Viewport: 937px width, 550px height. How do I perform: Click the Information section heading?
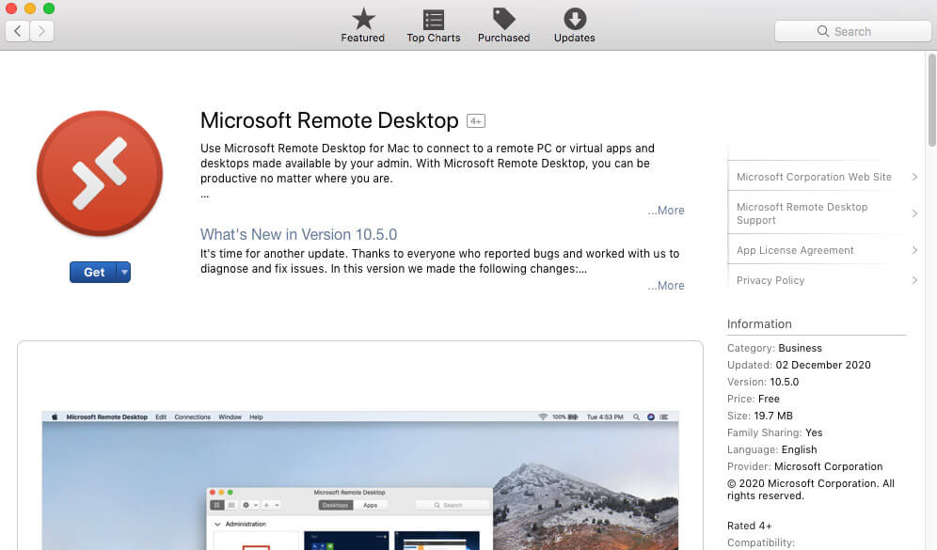[x=759, y=324]
